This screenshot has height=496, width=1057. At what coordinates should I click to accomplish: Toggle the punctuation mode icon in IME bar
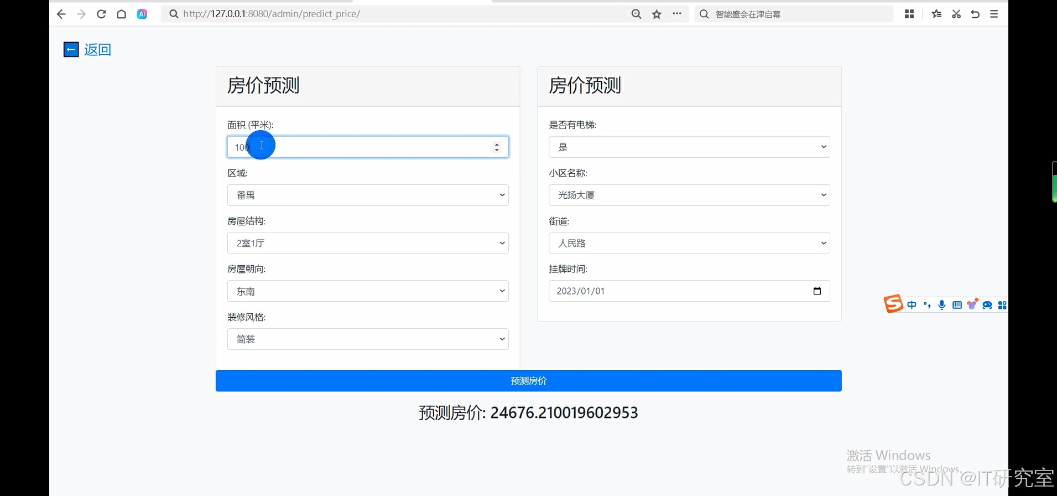(927, 305)
